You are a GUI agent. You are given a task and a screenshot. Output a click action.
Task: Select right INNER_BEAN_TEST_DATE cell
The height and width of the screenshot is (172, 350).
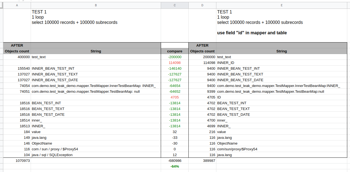click(282, 80)
